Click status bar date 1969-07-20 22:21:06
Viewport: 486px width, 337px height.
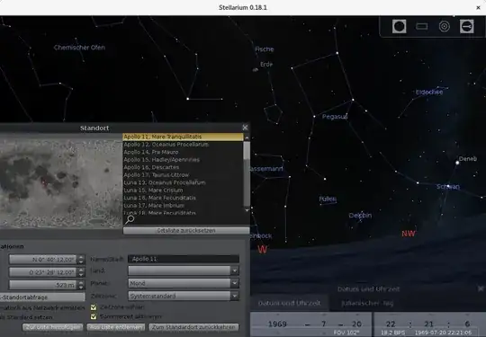pyautogui.click(x=443, y=333)
